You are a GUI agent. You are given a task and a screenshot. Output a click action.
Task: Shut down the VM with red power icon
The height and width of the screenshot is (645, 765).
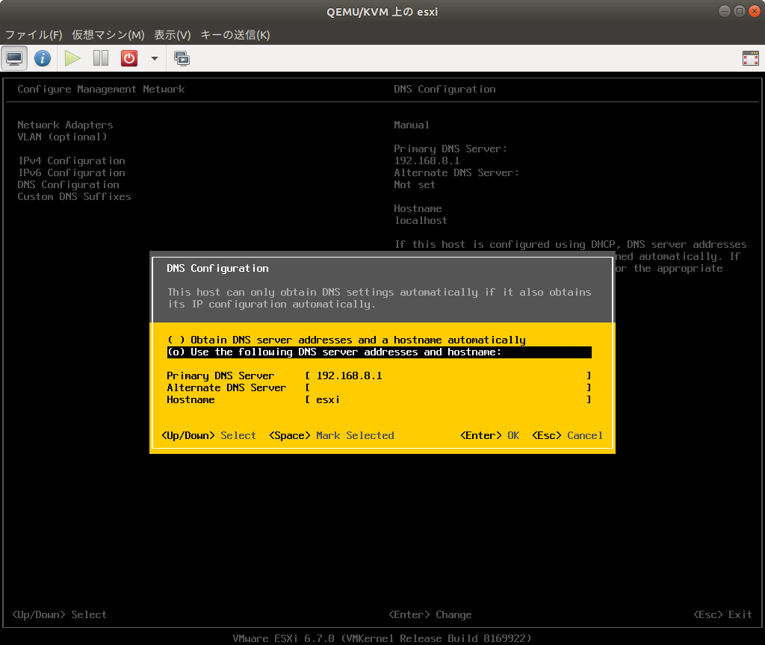128,58
